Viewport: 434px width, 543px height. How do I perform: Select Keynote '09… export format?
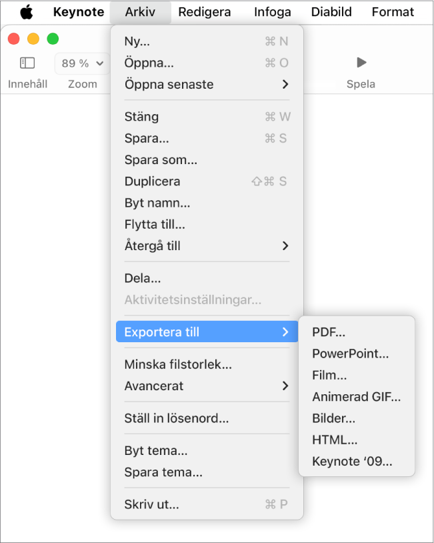coord(357,461)
